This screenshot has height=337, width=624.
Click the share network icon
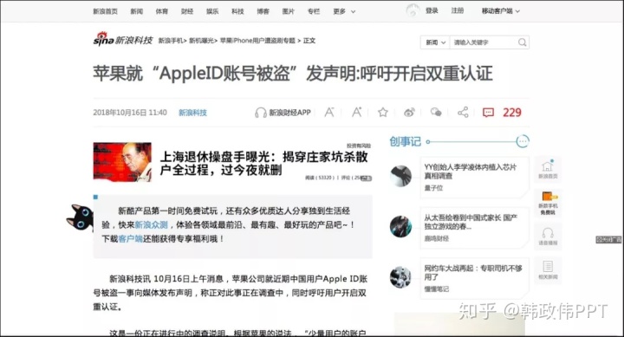[x=463, y=113]
